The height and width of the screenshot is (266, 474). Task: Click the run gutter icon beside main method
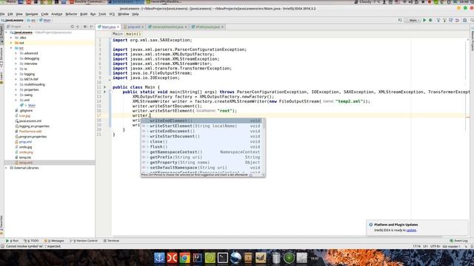(x=105, y=92)
